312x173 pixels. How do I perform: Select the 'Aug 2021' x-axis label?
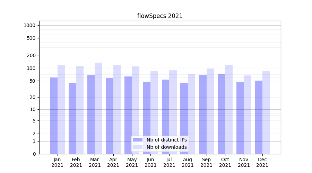click(188, 162)
